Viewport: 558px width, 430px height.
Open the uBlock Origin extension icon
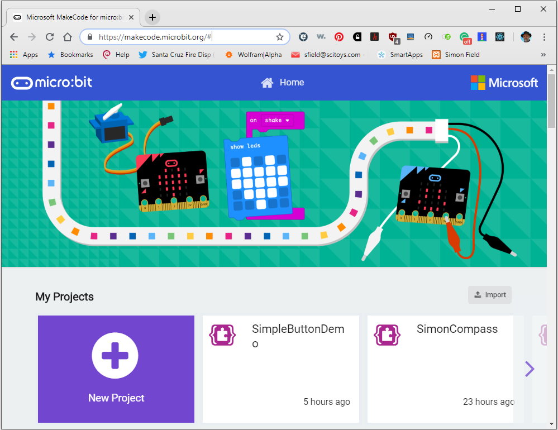[393, 37]
